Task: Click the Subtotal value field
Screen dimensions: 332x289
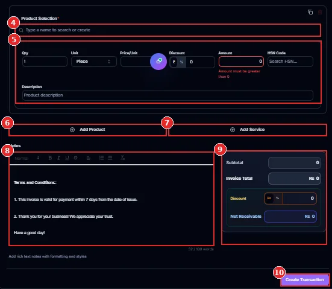Action: tap(294, 163)
